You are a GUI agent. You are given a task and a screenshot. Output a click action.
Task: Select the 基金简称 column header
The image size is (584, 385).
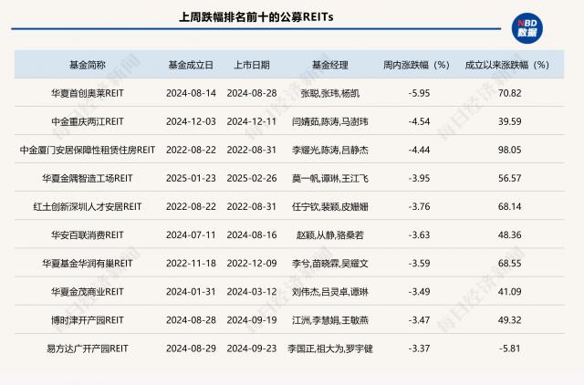coord(88,65)
